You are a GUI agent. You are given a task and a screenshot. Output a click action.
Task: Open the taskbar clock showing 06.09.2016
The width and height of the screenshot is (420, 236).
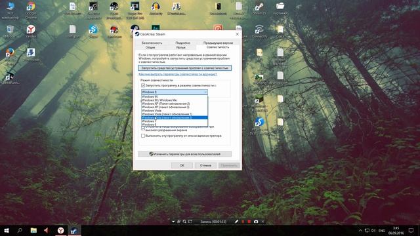click(x=396, y=230)
